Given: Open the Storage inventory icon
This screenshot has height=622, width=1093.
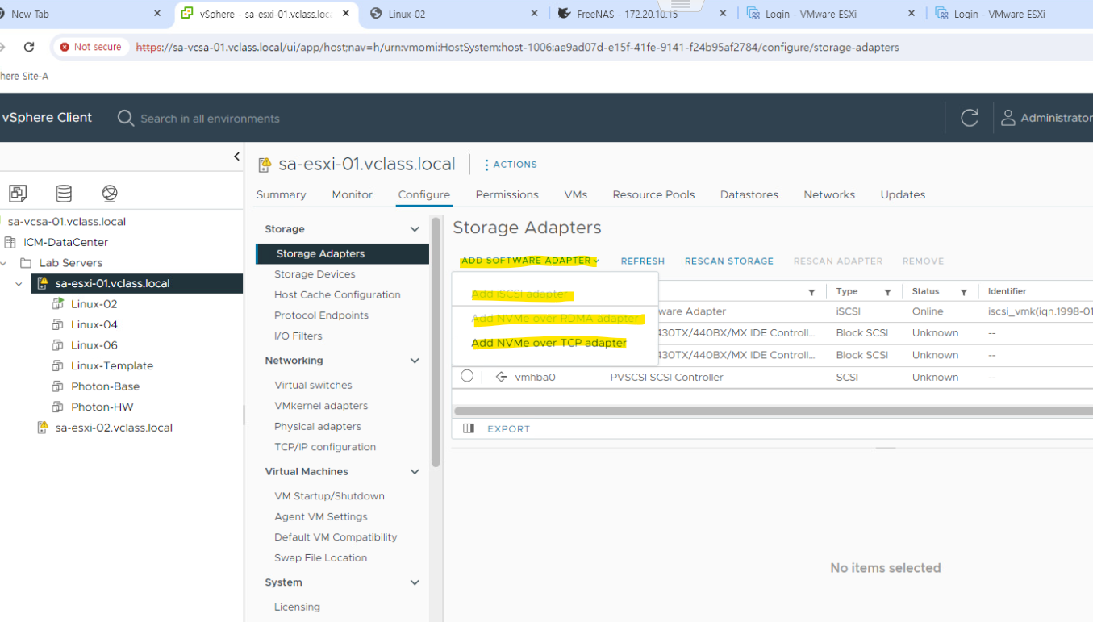Looking at the screenshot, I should click(x=64, y=194).
